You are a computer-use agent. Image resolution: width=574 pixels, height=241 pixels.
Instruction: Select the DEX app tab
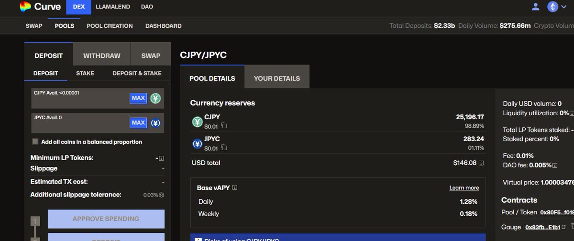pyautogui.click(x=78, y=7)
